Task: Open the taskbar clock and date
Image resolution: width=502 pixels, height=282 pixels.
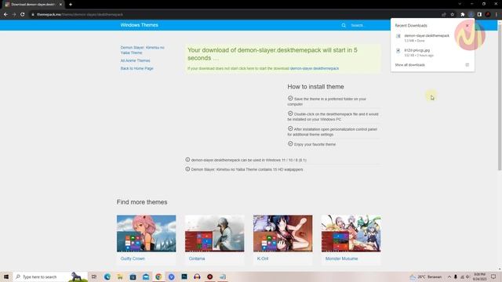Action: click(x=479, y=277)
